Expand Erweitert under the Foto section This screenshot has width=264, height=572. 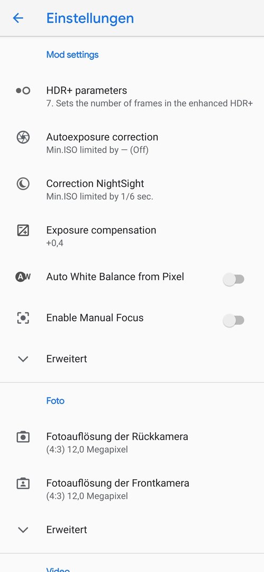coord(132,529)
